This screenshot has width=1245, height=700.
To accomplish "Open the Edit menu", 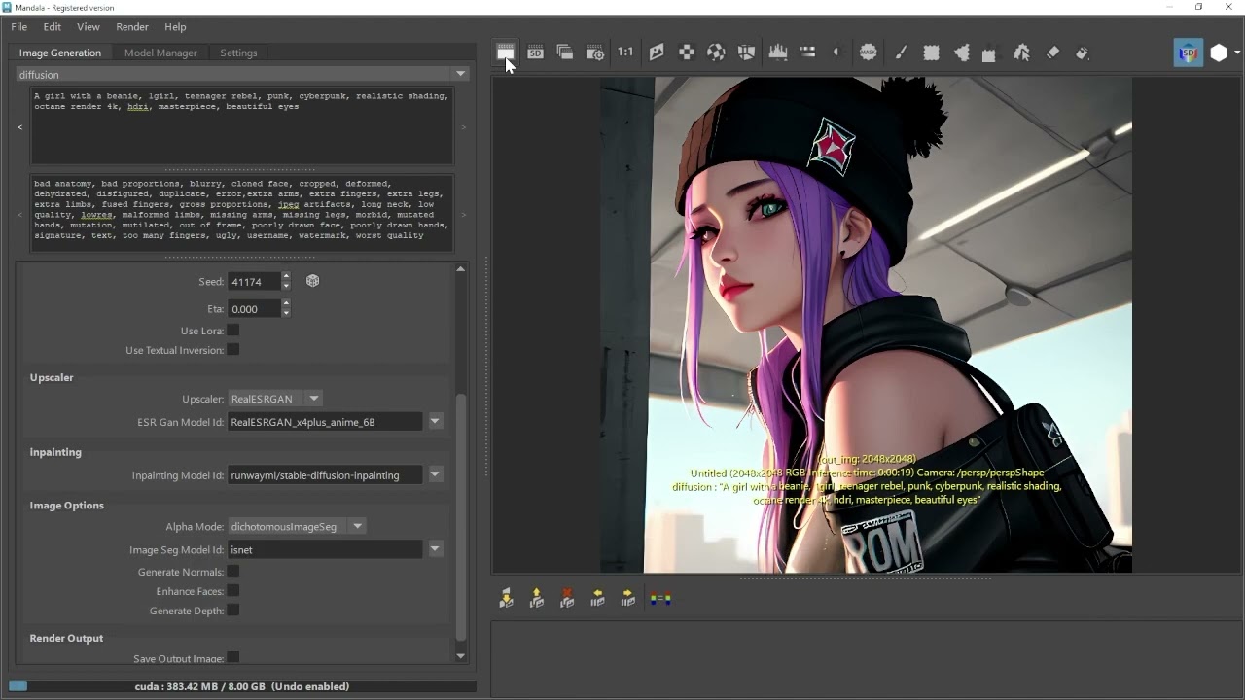I will pyautogui.click(x=52, y=26).
